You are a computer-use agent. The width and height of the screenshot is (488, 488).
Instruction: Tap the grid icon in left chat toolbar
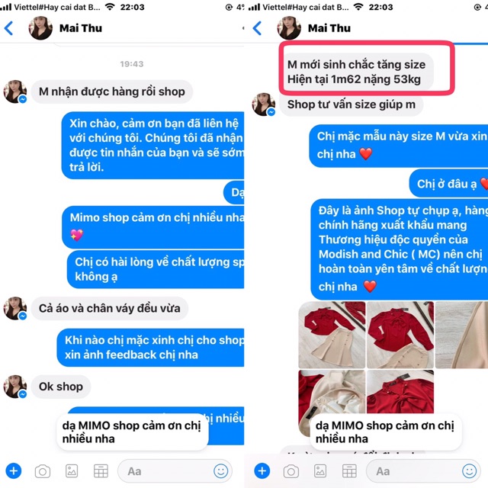(101, 471)
